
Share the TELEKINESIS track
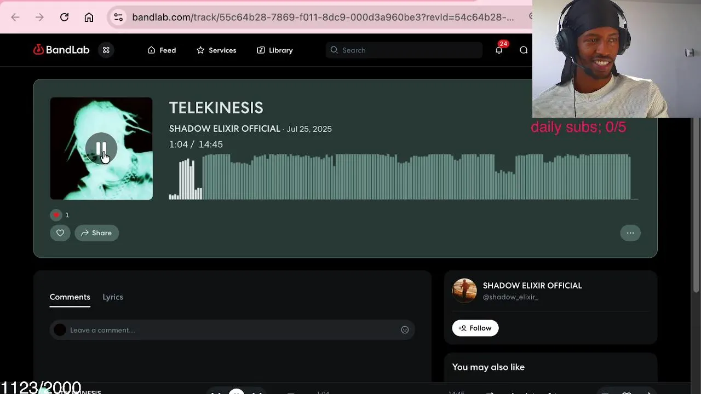tap(96, 233)
